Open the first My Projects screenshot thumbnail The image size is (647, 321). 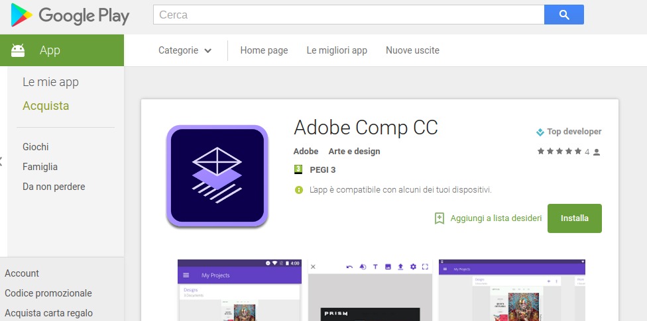[239, 290]
